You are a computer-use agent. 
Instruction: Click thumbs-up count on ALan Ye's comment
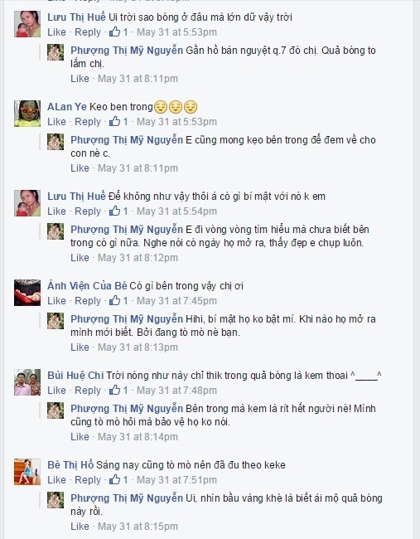coord(125,122)
